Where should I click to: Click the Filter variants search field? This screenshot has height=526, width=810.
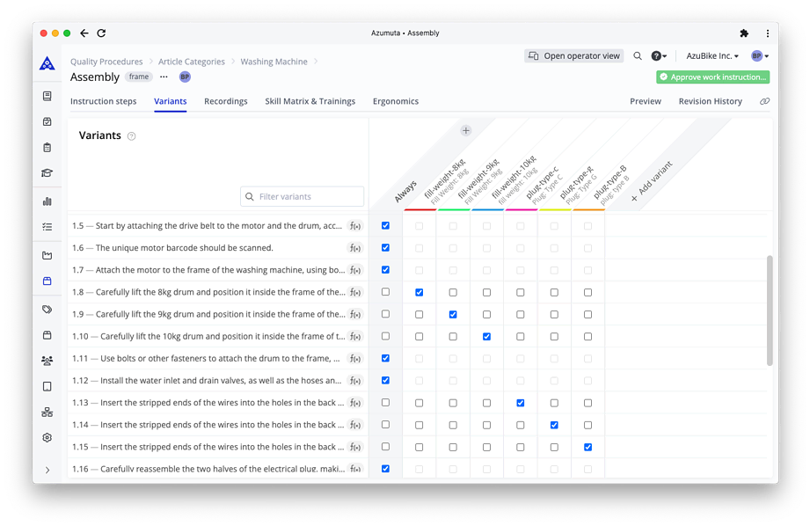click(302, 195)
